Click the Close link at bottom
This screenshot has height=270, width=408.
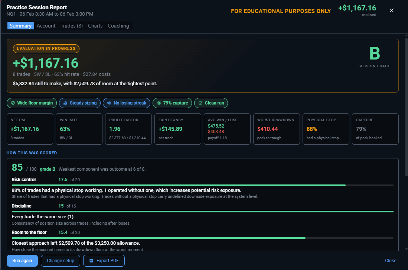[x=391, y=261]
